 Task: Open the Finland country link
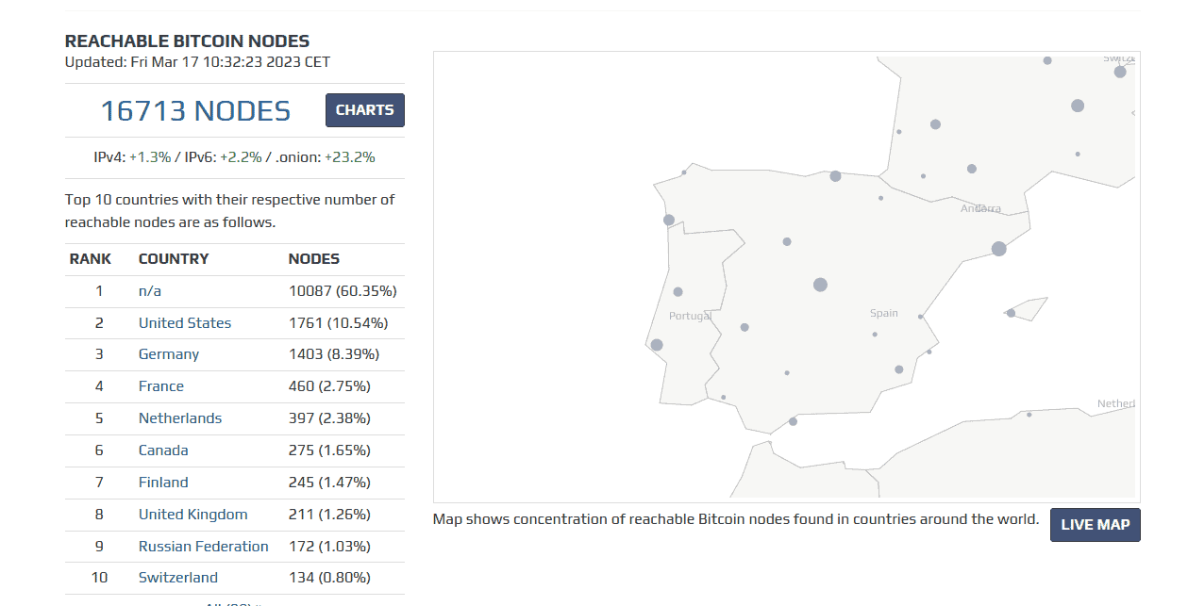pyautogui.click(x=163, y=483)
